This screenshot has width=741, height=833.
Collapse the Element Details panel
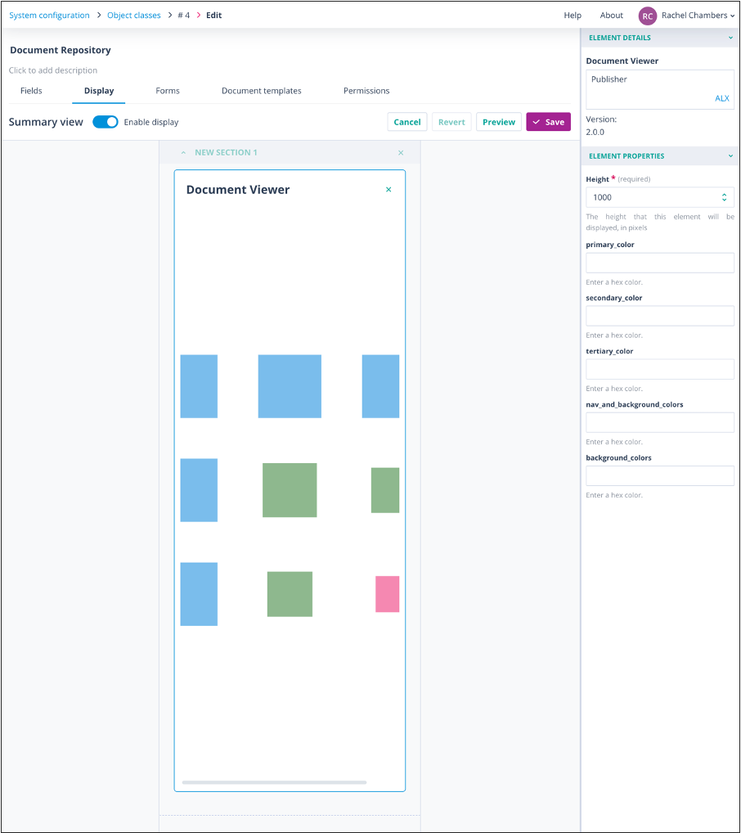730,38
